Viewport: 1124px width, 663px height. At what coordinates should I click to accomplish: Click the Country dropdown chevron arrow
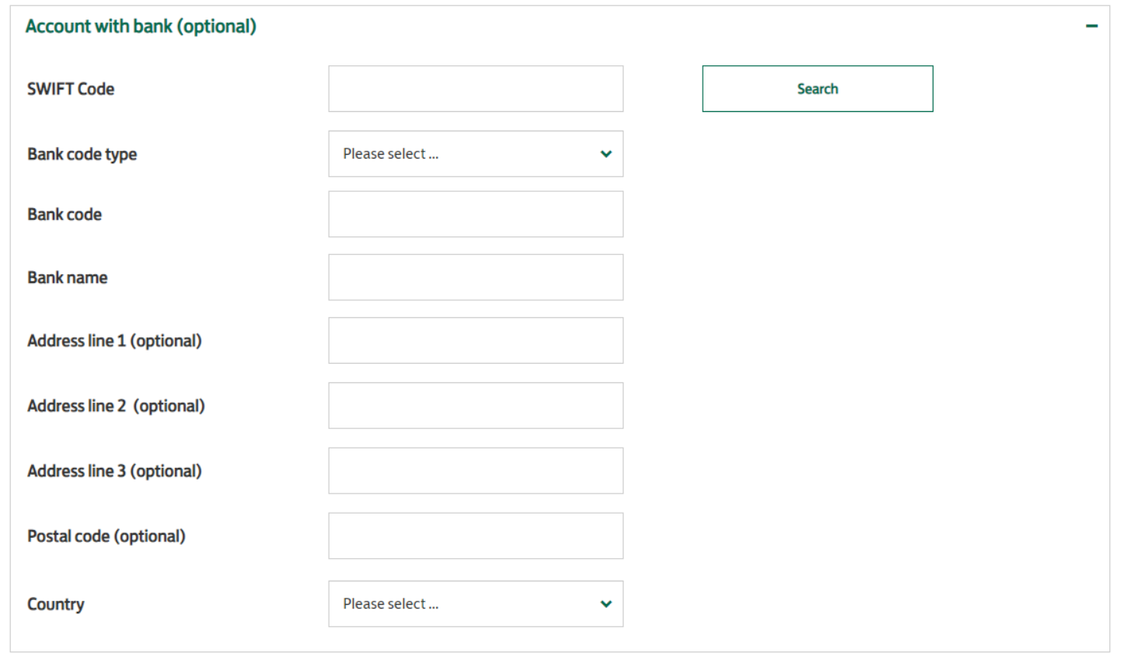606,604
